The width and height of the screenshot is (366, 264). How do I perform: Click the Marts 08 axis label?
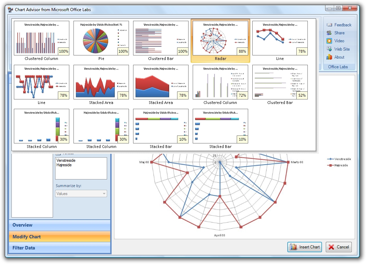pyautogui.click(x=297, y=162)
